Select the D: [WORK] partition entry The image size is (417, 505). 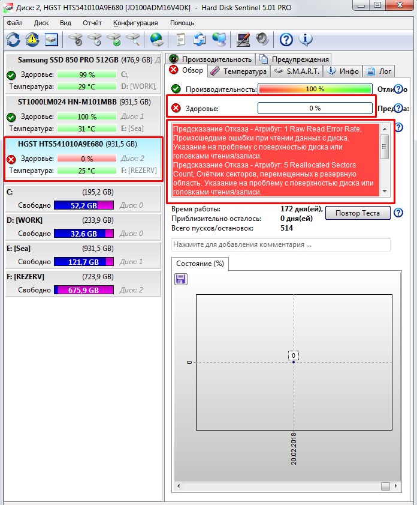pyautogui.click(x=83, y=227)
